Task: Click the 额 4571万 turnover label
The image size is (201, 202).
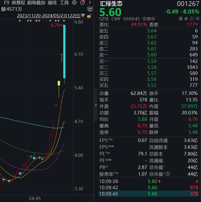Action: coord(11,9)
